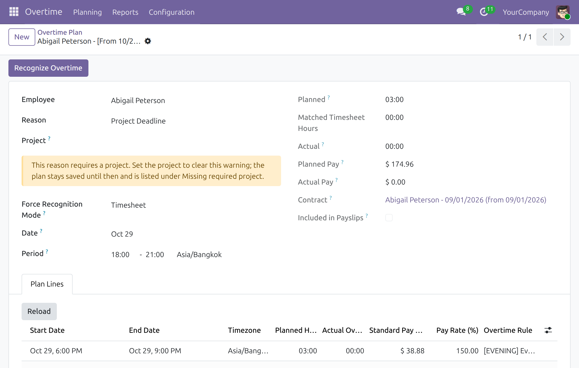Open the Reports menu

[x=125, y=12]
